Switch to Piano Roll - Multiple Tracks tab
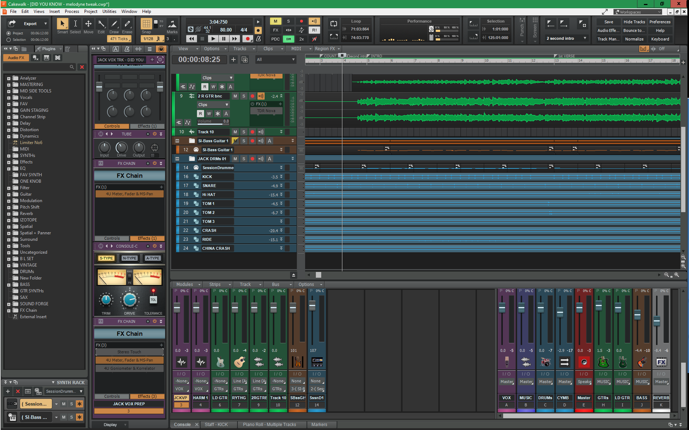689x430 pixels. [269, 425]
